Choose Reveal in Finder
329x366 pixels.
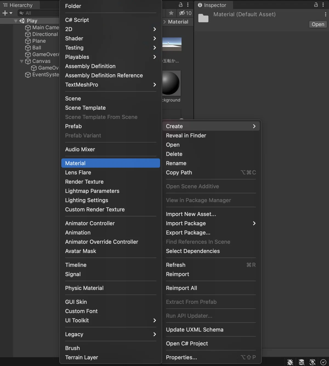click(x=211, y=136)
